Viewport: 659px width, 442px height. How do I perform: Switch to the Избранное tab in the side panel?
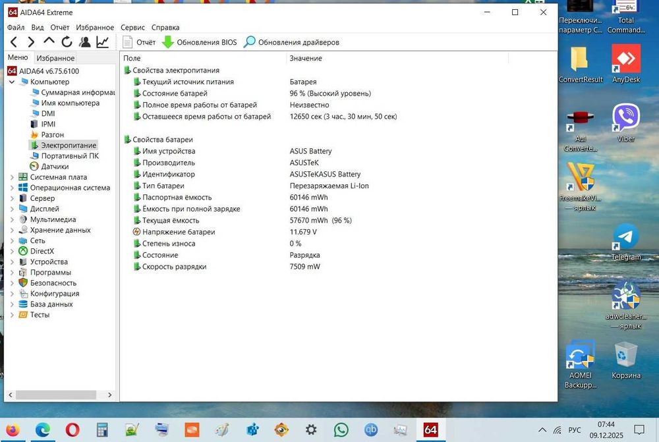(55, 58)
